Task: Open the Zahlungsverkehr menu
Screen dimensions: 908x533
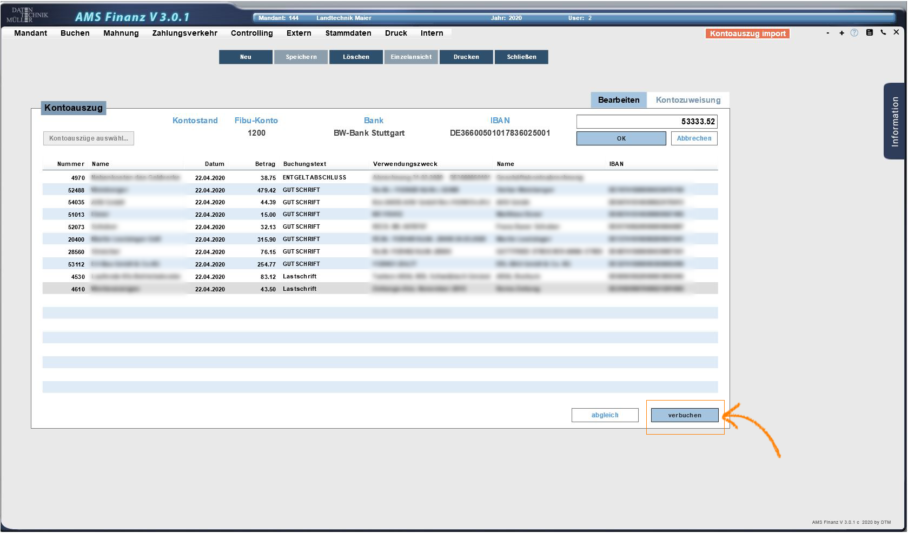Action: pos(184,33)
